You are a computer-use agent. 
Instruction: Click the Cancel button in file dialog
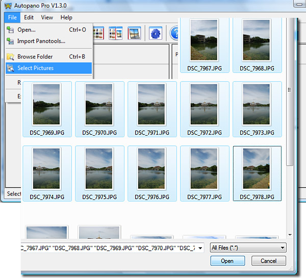coord(269,261)
